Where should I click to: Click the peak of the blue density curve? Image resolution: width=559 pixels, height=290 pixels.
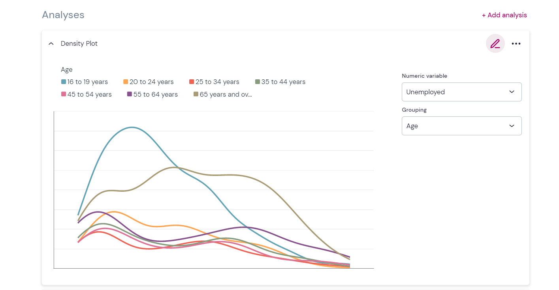132,127
